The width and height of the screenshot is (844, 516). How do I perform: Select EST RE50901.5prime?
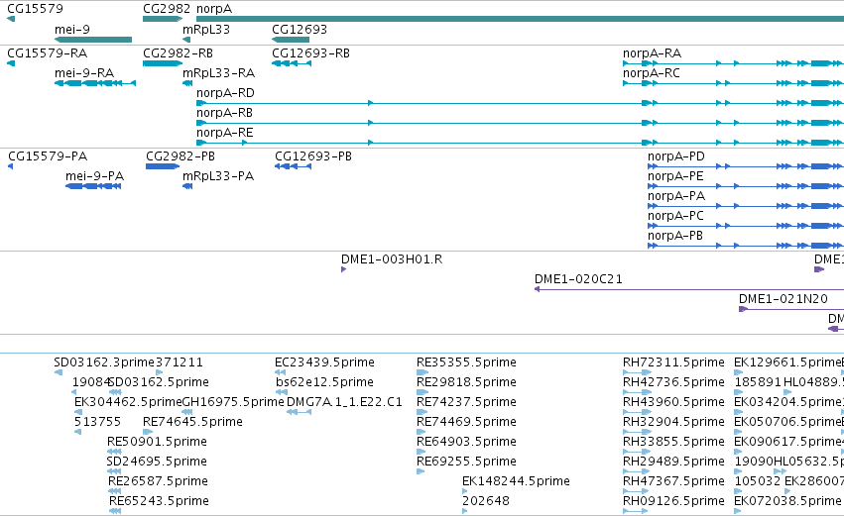click(157, 443)
